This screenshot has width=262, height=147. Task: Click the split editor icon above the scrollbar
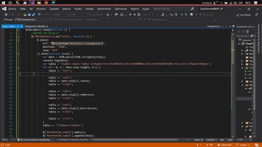233,30
